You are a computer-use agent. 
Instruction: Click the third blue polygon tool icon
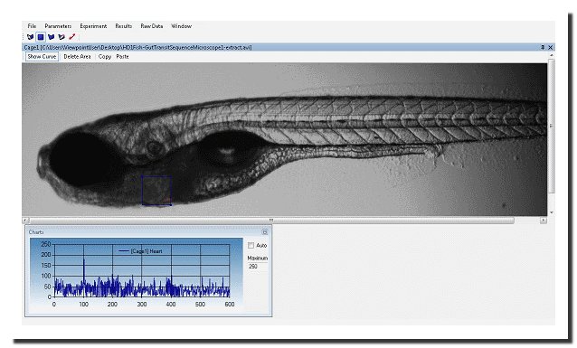[52, 37]
